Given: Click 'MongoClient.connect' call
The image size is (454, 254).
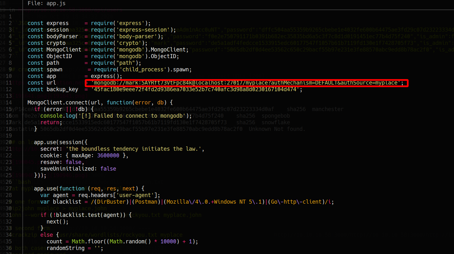Looking at the screenshot, I should [x=57, y=103].
